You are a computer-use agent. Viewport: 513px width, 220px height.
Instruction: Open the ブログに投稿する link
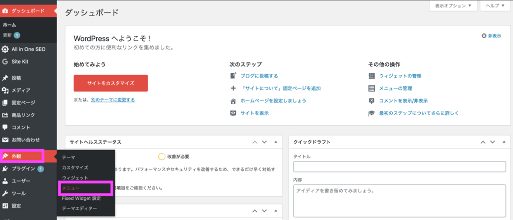tap(259, 75)
